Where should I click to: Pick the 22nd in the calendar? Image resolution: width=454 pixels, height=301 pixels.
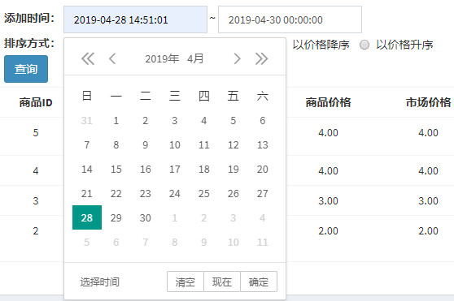116,193
